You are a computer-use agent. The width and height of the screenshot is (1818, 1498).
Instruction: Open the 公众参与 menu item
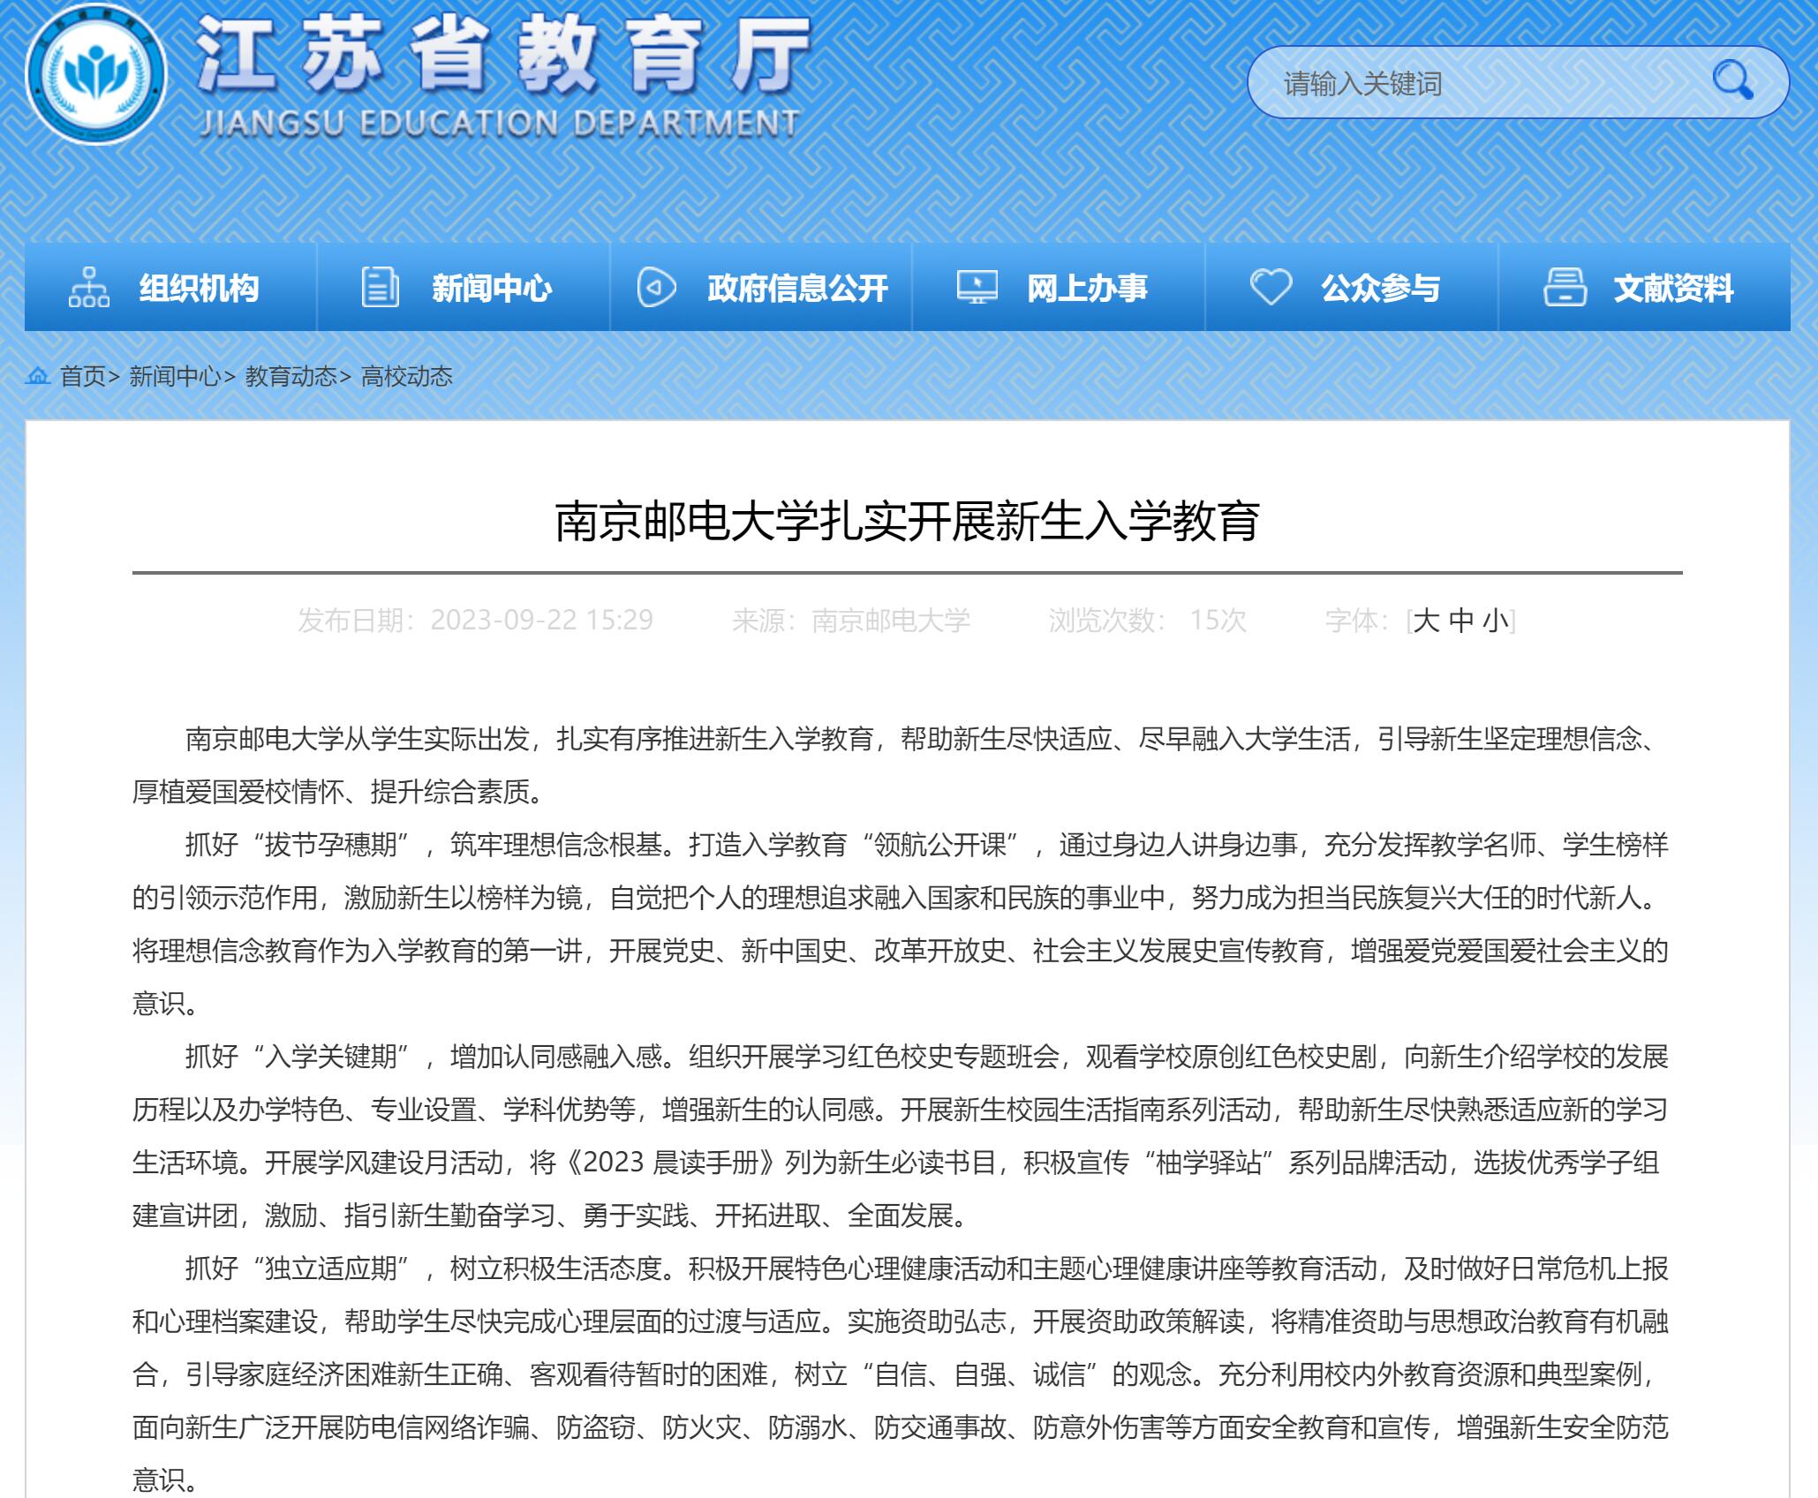(1380, 288)
